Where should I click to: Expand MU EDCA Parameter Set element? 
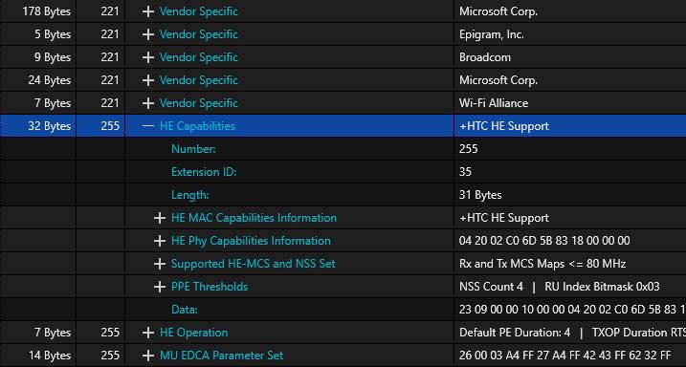point(148,356)
